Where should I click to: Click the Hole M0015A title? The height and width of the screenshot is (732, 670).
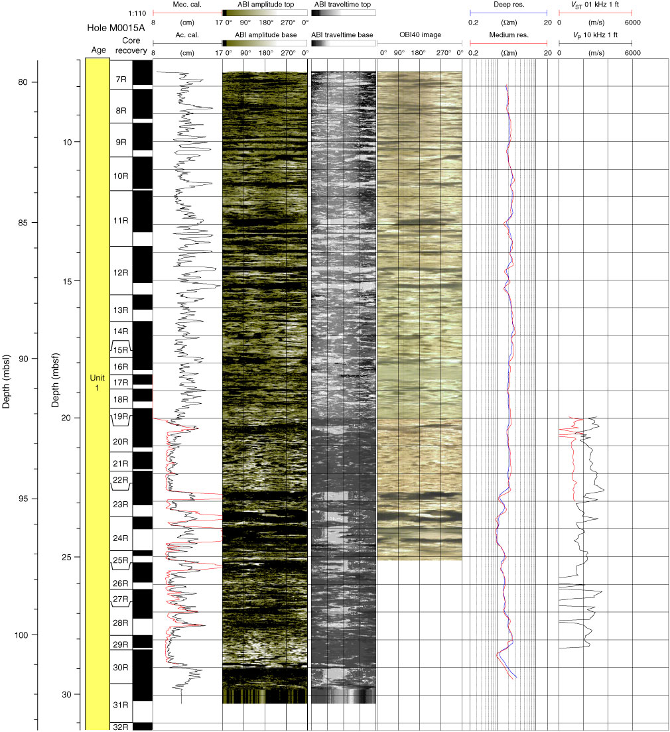point(116,29)
